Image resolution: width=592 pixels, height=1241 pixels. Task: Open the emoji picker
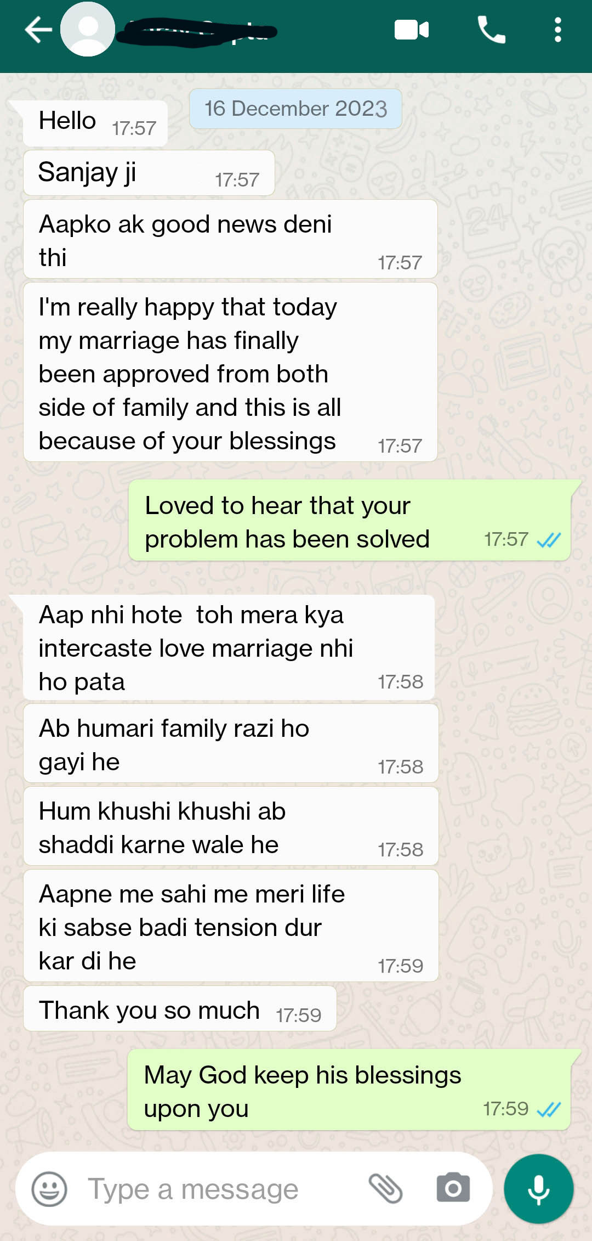click(x=49, y=1189)
